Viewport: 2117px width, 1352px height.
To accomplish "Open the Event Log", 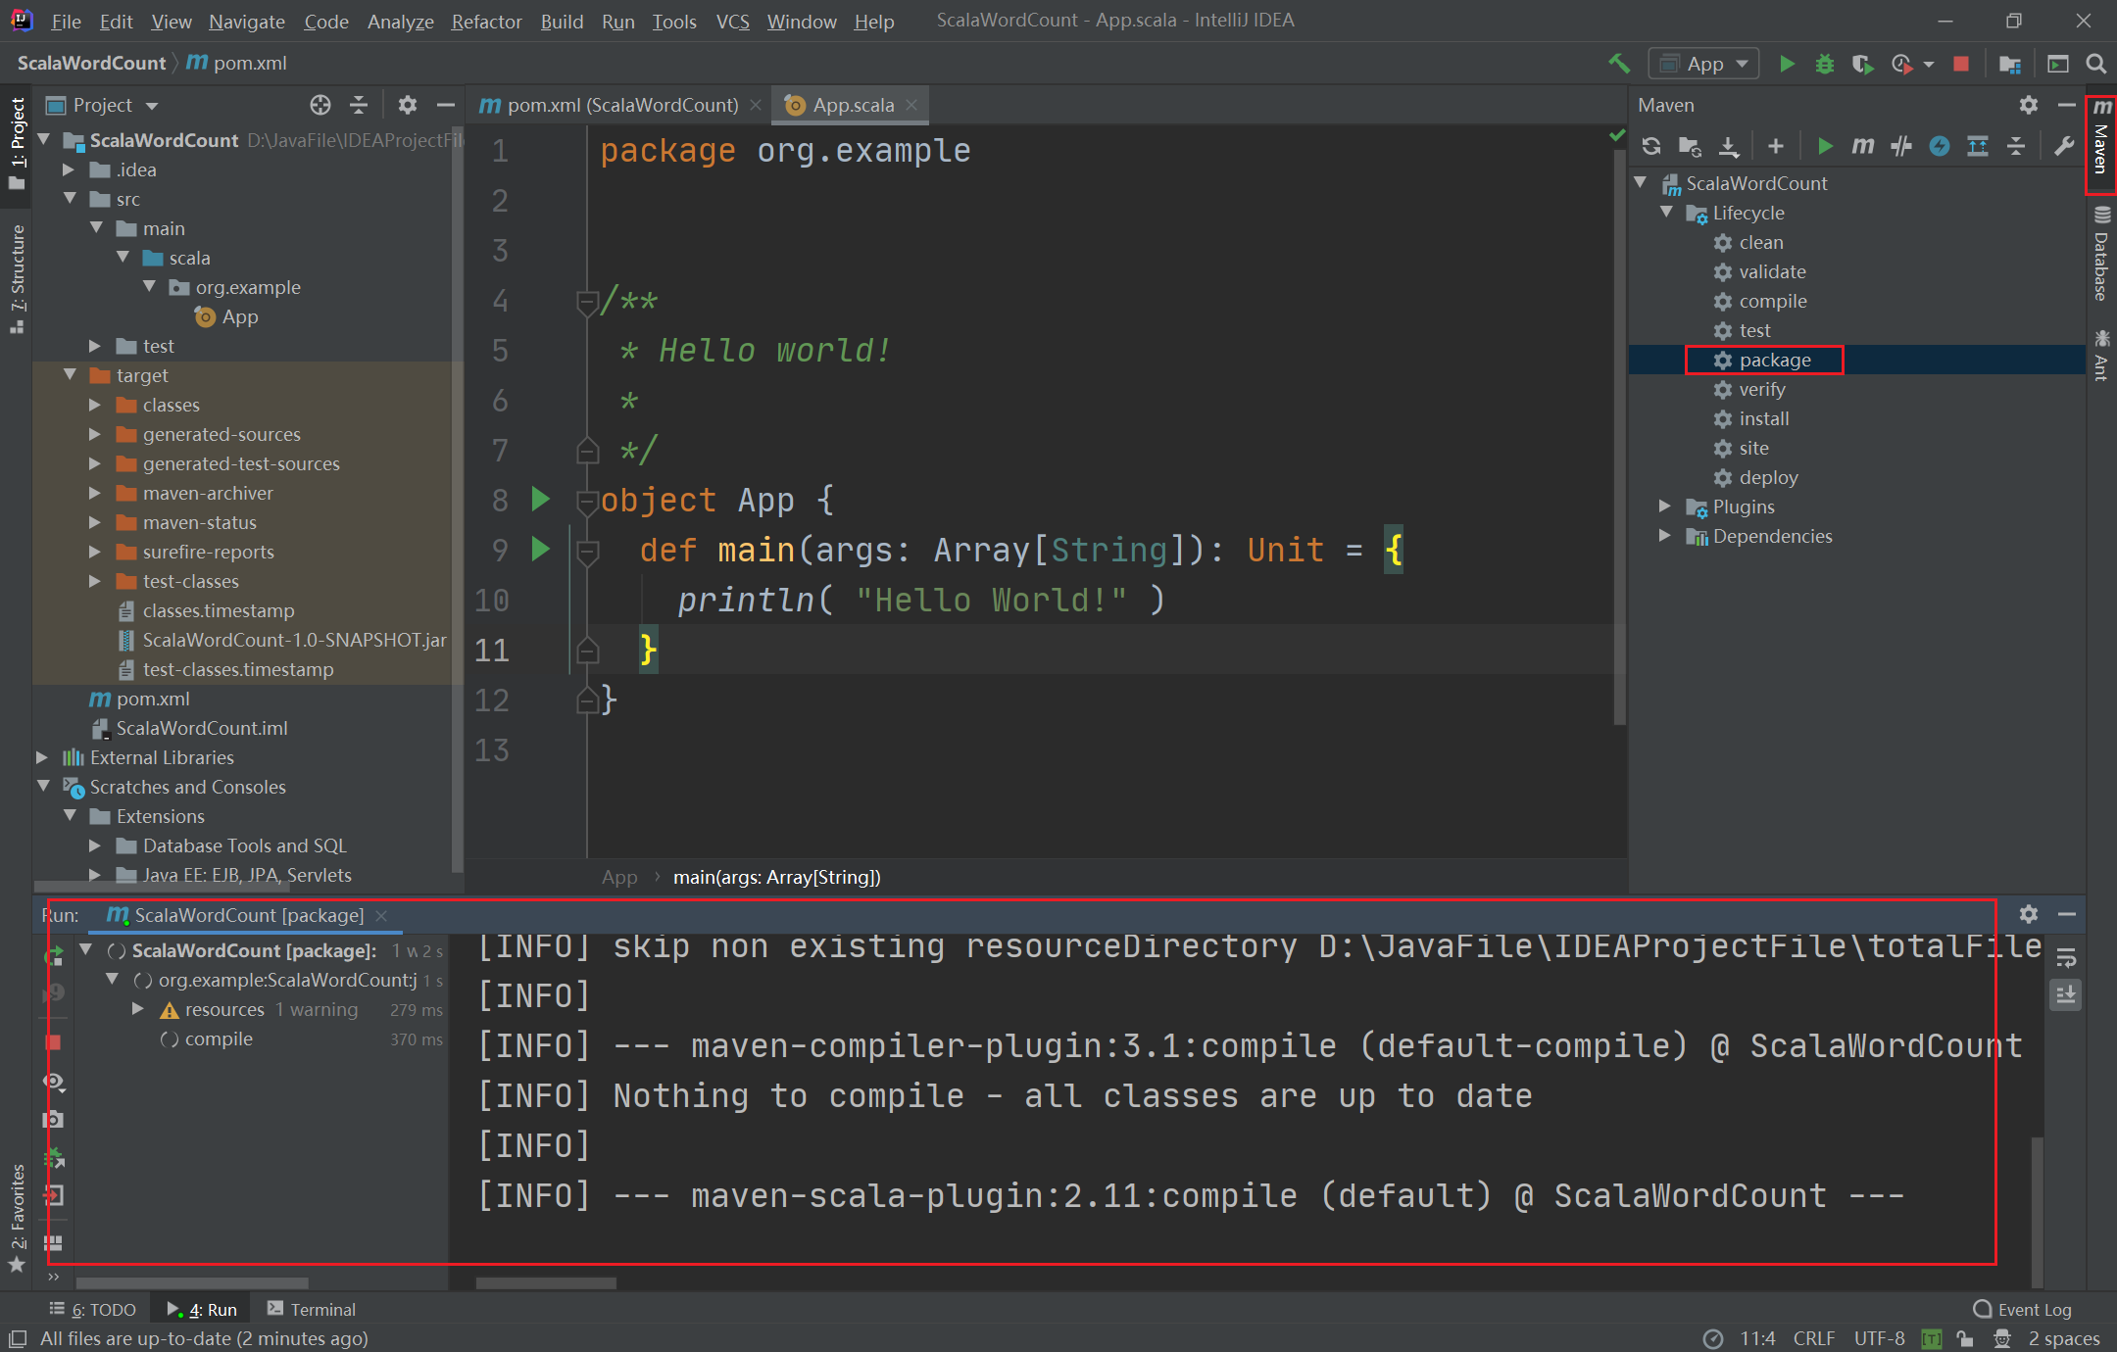I will (x=2022, y=1309).
